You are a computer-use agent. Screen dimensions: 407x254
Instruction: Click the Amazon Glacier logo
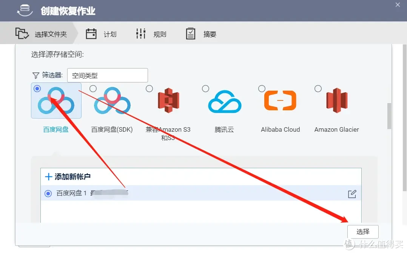coord(337,100)
